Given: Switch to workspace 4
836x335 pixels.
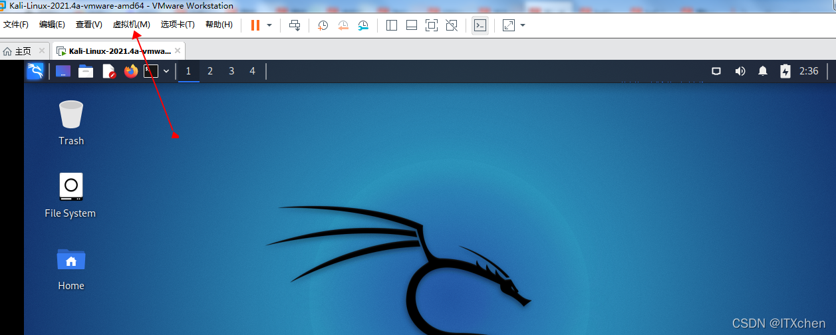Looking at the screenshot, I should 252,71.
